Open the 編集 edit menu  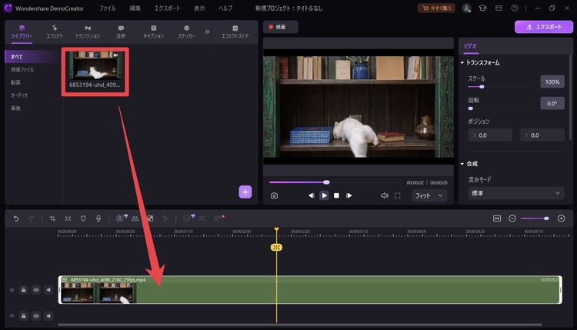pos(135,8)
